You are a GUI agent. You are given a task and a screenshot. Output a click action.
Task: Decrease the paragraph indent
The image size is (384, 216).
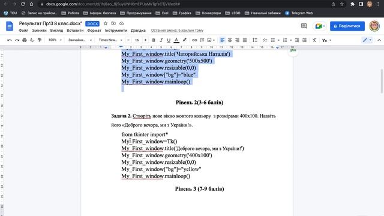coord(297,40)
